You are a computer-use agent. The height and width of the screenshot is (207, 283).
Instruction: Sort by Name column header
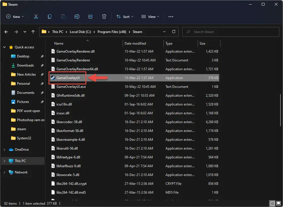click(x=59, y=44)
